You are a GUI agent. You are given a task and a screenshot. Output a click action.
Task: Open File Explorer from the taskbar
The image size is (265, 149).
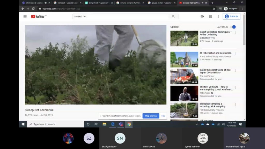point(105,124)
